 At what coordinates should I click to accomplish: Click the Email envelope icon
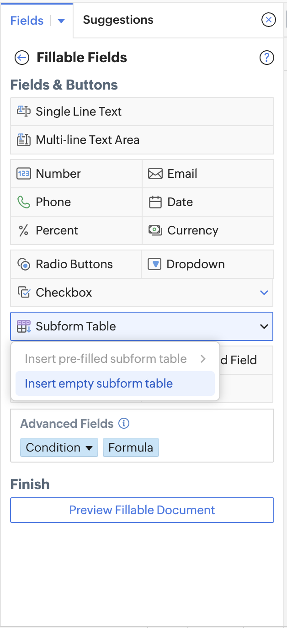[155, 174]
